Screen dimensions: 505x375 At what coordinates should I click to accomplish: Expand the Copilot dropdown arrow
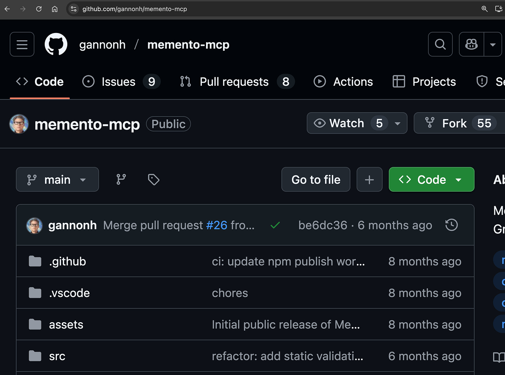tap(493, 44)
